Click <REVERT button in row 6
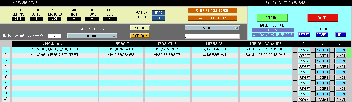 304,77
